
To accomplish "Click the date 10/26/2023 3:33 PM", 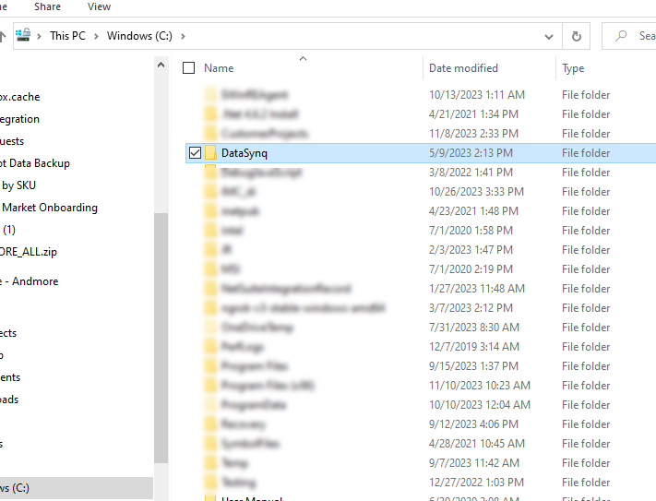I will (476, 192).
